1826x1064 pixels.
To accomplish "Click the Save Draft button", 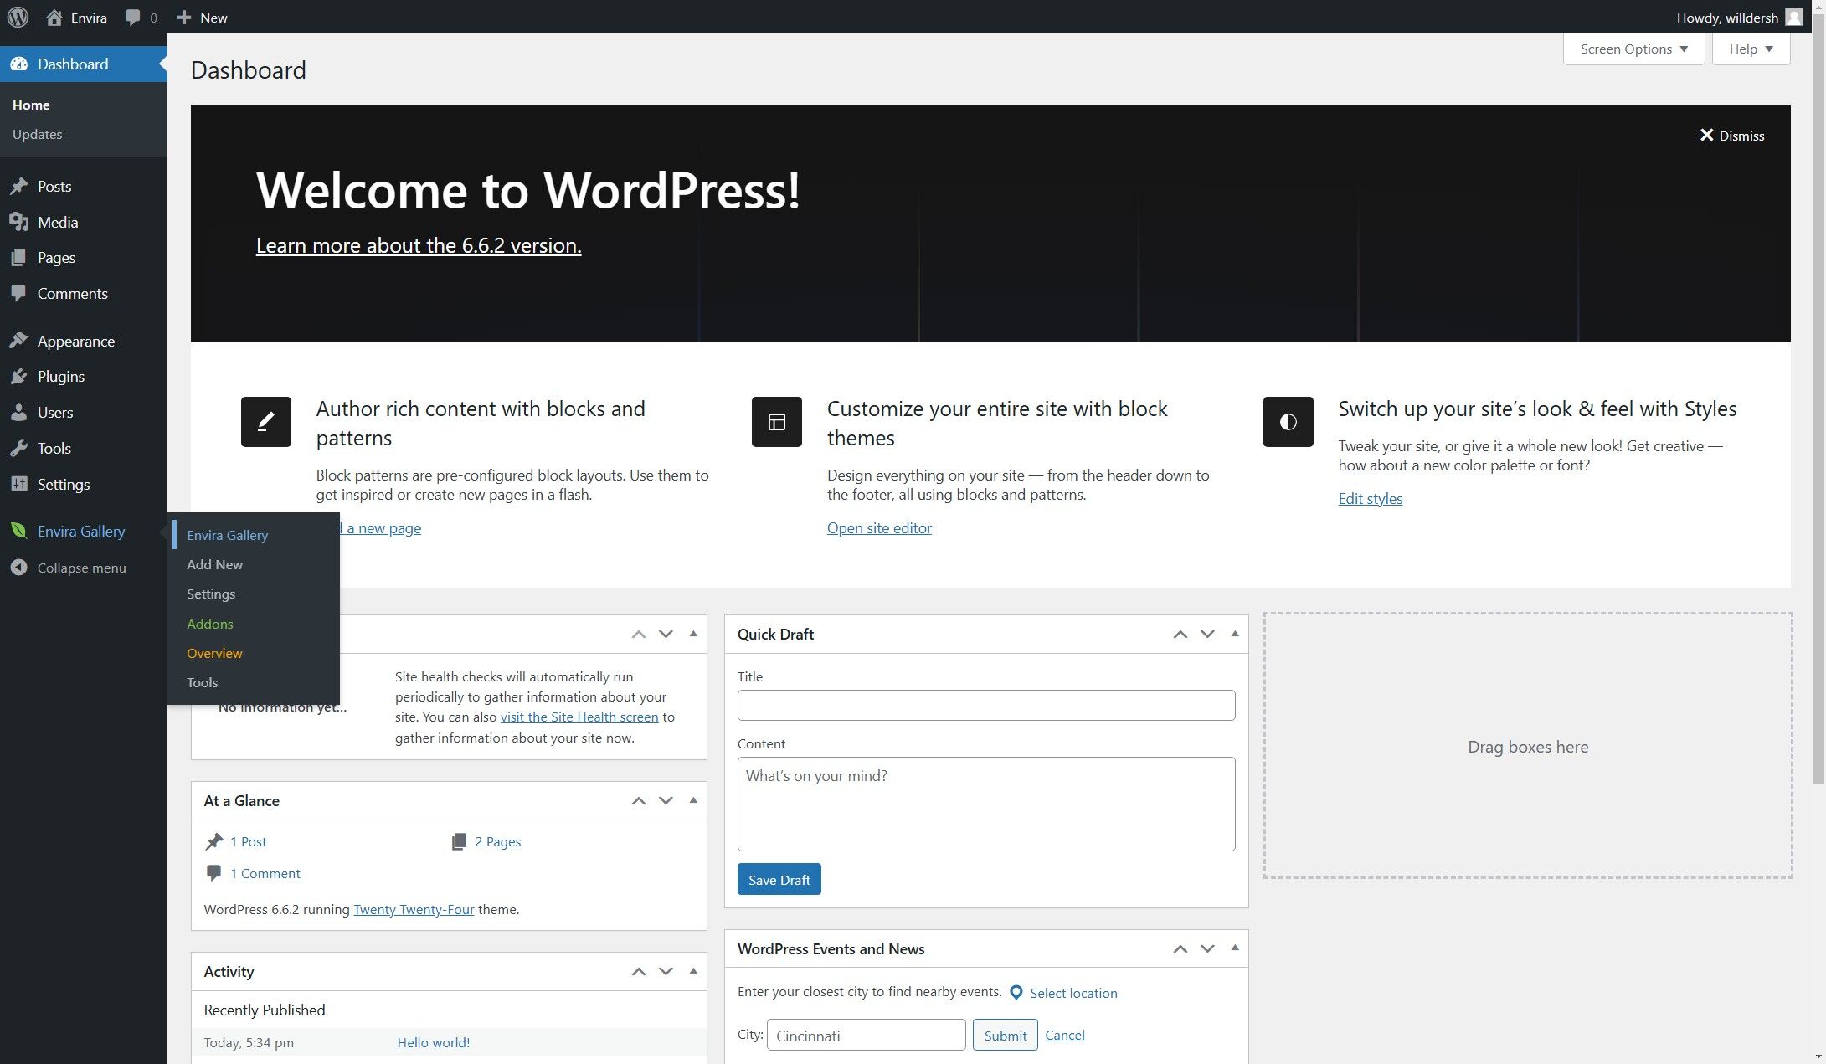I will tap(779, 879).
